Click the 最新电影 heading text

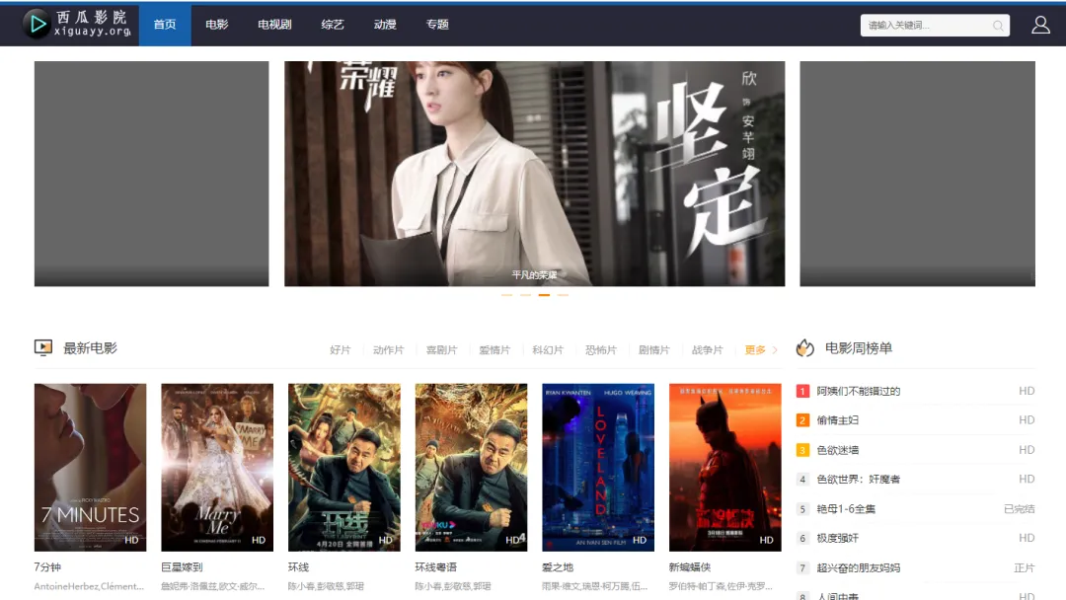tap(90, 348)
